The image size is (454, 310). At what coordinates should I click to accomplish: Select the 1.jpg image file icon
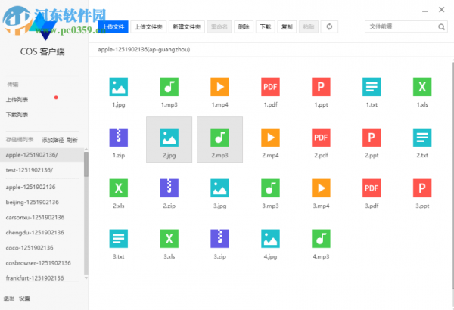(119, 87)
